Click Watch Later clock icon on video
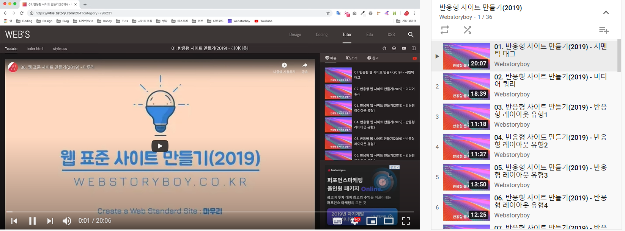 (284, 65)
